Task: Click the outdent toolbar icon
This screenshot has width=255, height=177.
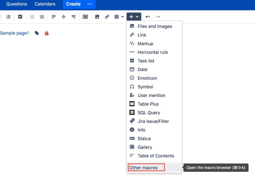Action: pos(32,17)
